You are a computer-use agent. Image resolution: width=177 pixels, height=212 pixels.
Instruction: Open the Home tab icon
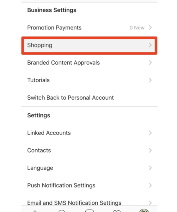tap(35, 211)
